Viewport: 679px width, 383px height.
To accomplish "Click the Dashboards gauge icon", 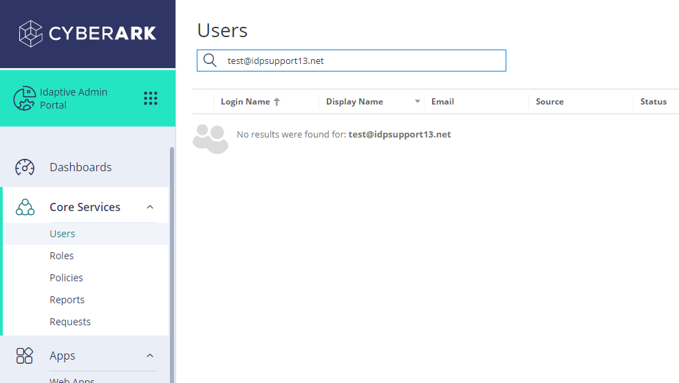I will coord(25,167).
